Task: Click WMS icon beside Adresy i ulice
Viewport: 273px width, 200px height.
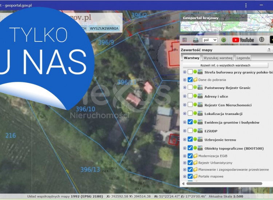Action: [200, 96]
